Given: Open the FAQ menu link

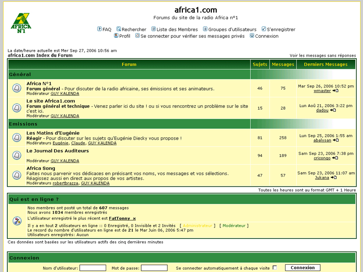Looking at the screenshot, I should click(x=107, y=29).
